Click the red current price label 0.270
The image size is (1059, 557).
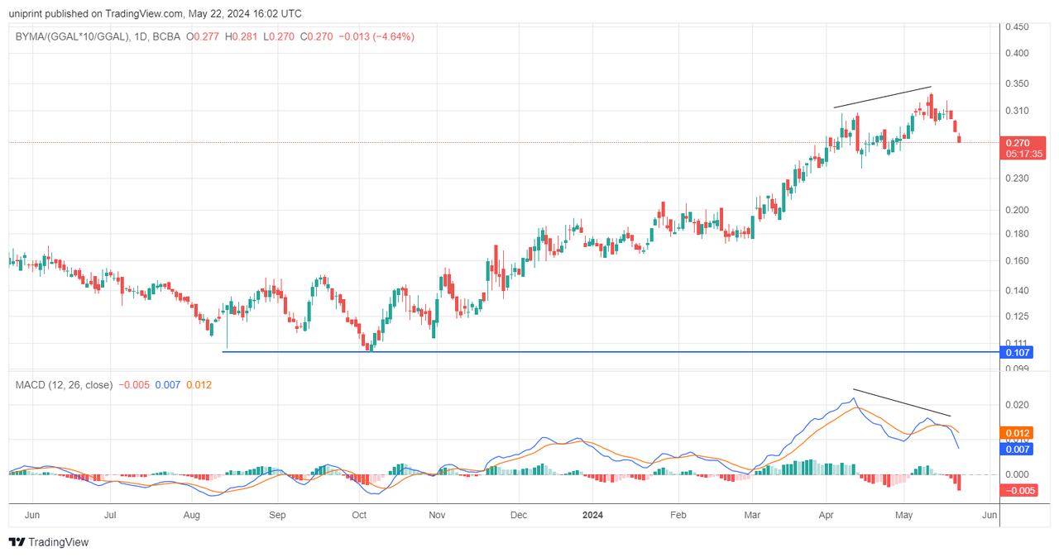pyautogui.click(x=1018, y=143)
